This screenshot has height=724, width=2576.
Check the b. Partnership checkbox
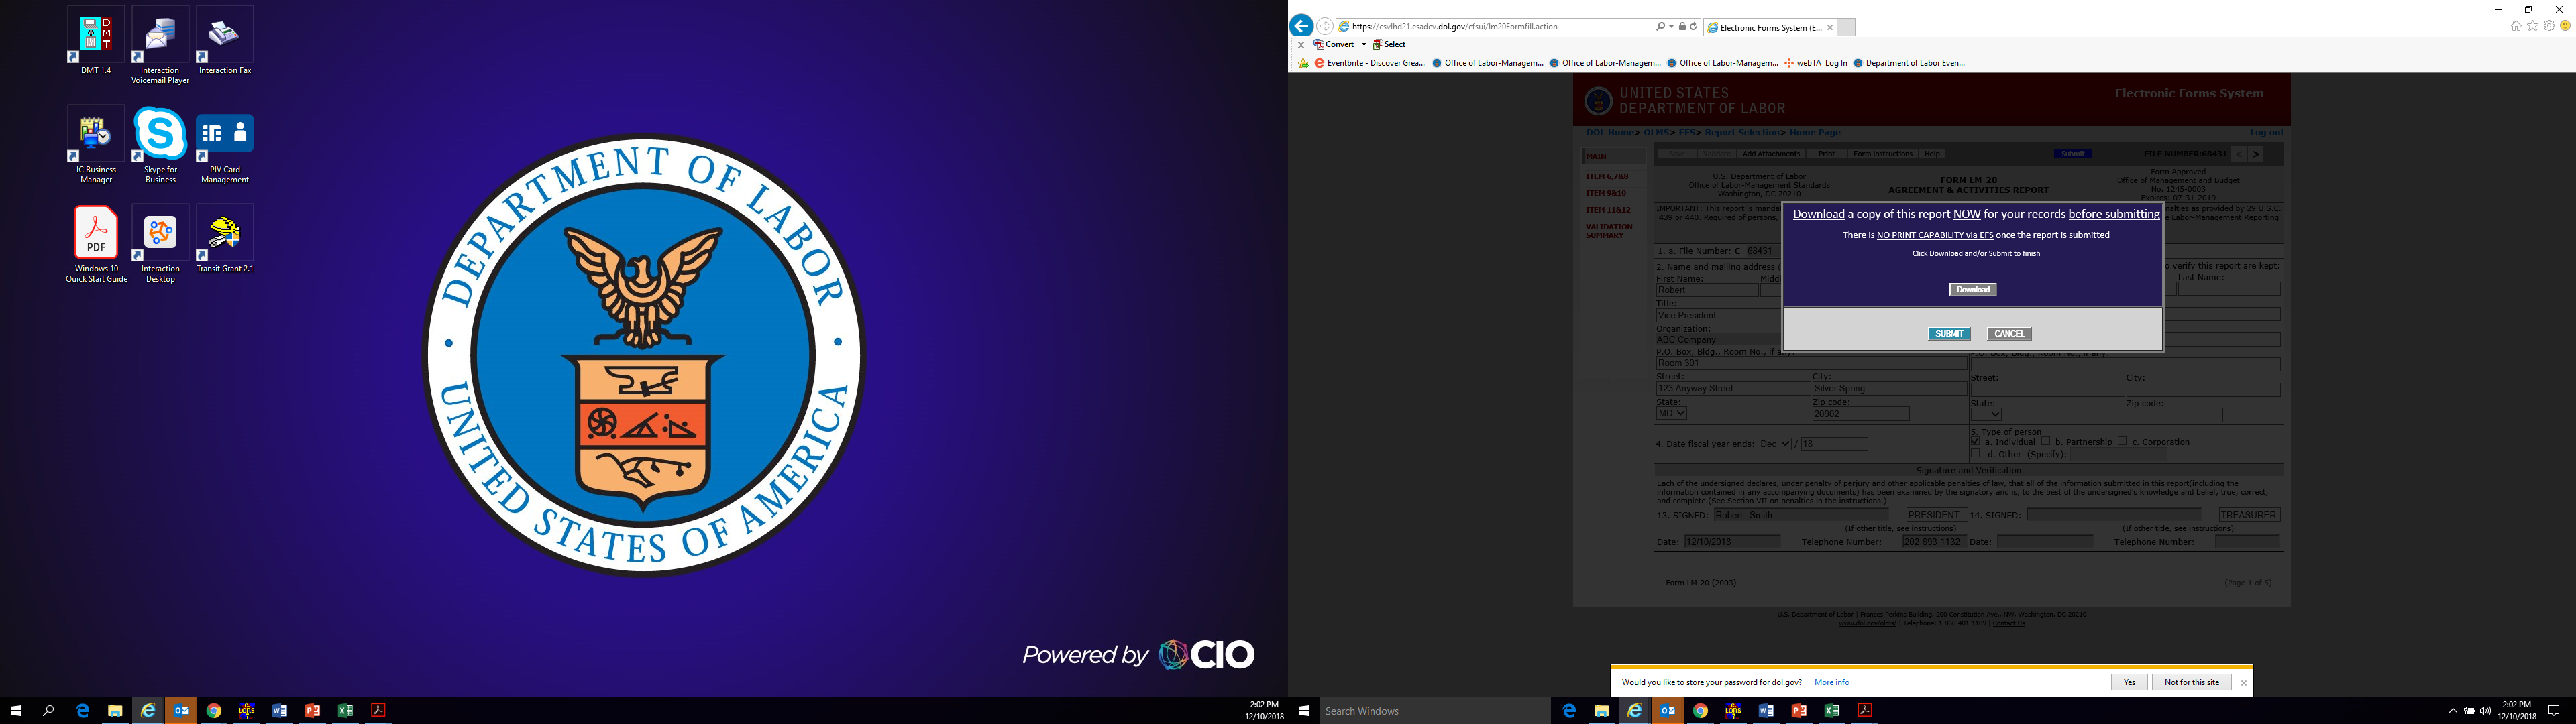(2046, 441)
